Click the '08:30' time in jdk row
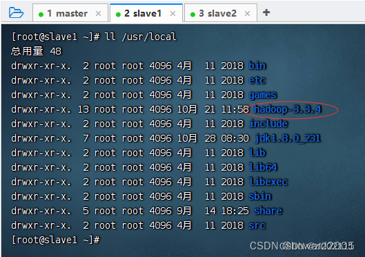This screenshot has width=365, height=257. coord(235,138)
